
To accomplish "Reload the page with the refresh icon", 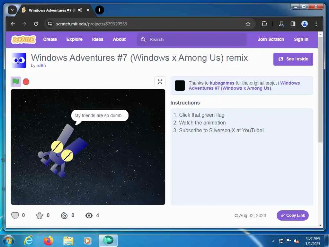I will [x=36, y=24].
